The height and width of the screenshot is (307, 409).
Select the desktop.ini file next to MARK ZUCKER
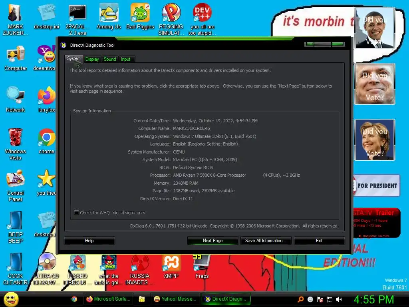pyautogui.click(x=46, y=16)
